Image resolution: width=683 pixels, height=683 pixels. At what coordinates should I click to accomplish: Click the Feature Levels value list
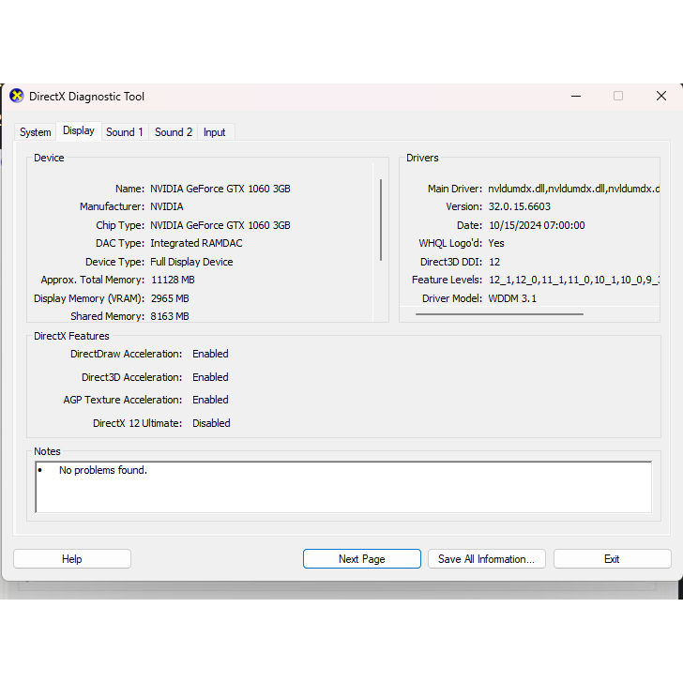(574, 280)
